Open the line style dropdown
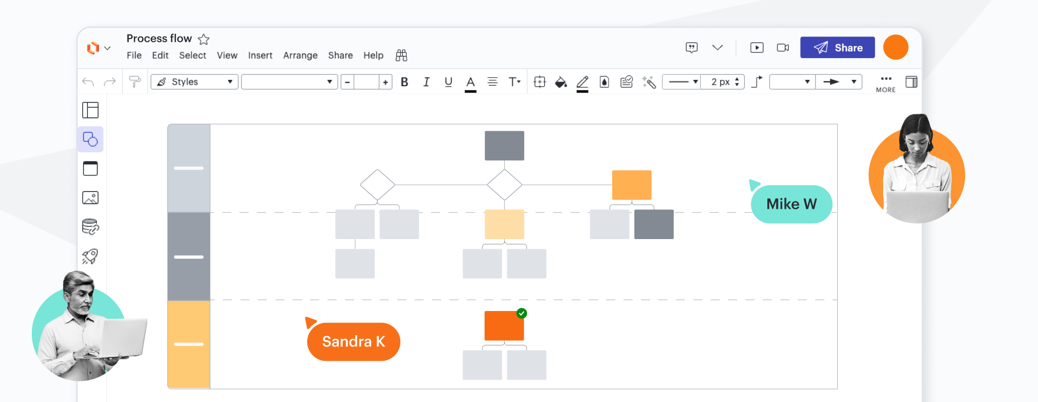 [682, 82]
